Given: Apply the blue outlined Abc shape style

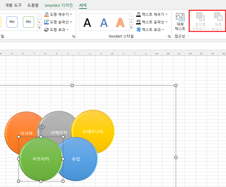Looking at the screenshot, I should pos(12,22).
